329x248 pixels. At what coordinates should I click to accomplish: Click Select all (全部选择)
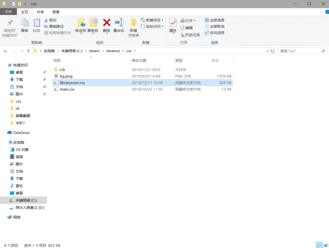214,20
